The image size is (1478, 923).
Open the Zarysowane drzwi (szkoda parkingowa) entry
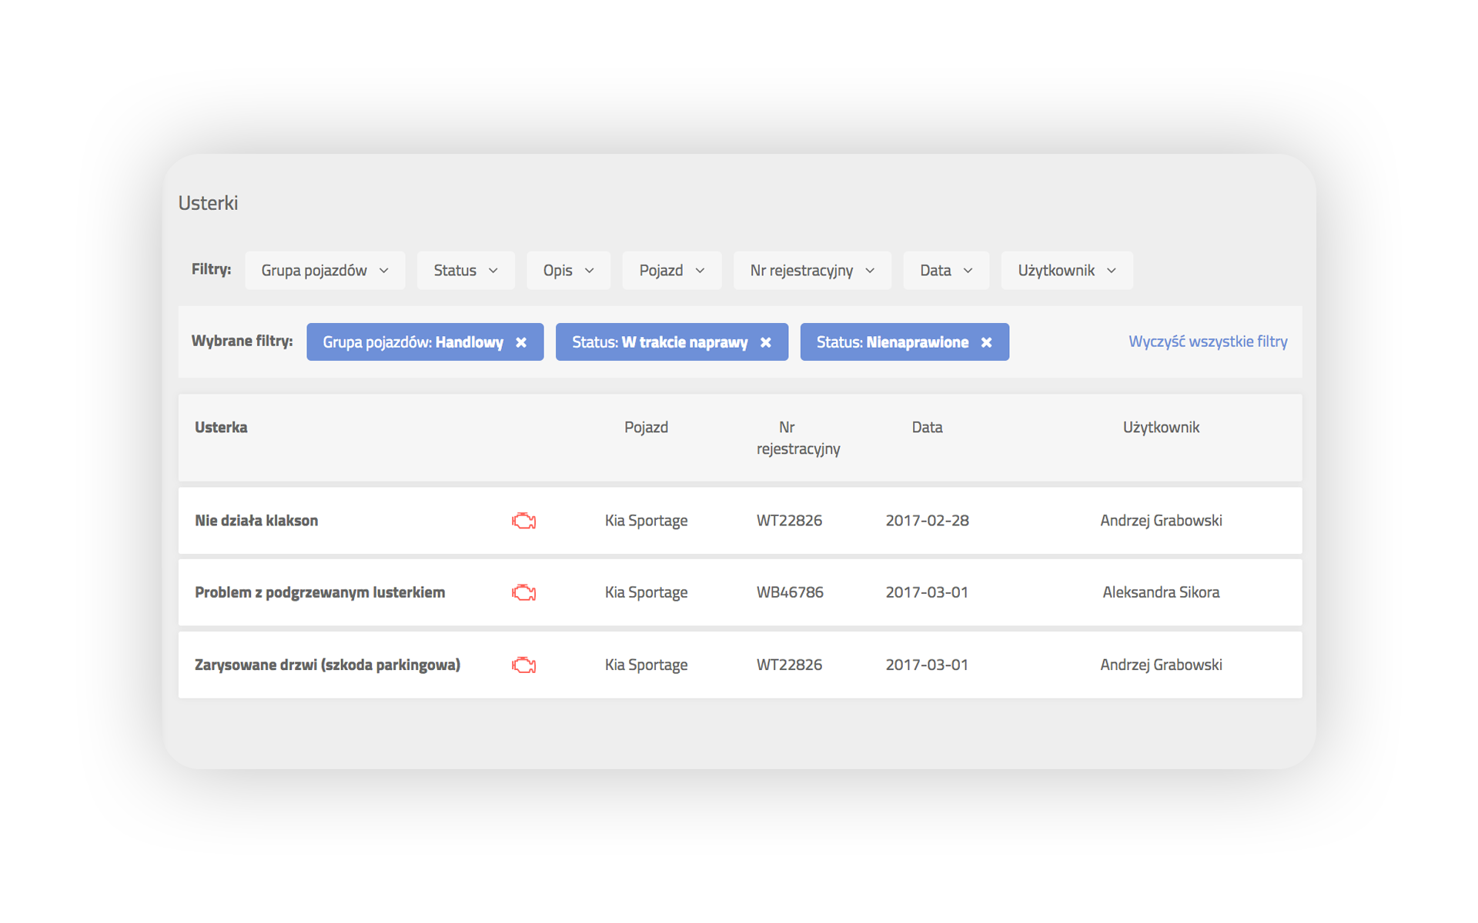click(327, 665)
